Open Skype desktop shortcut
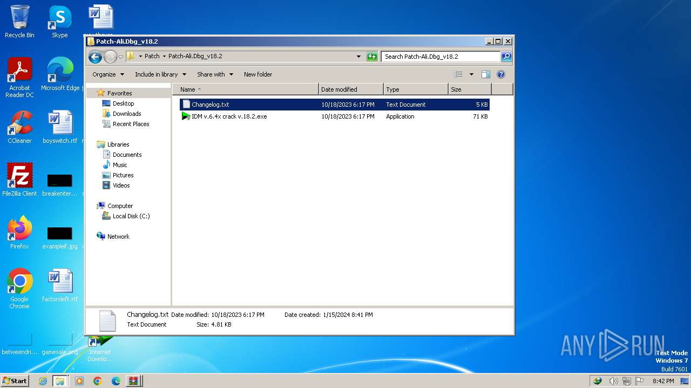 (59, 22)
